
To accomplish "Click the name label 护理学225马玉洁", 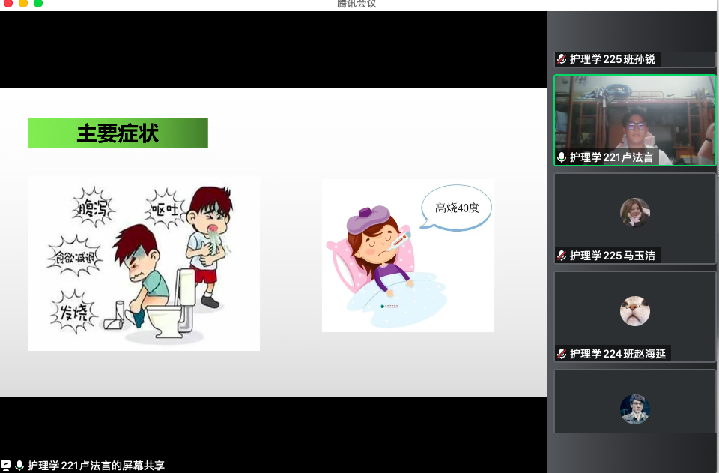I will (x=612, y=256).
